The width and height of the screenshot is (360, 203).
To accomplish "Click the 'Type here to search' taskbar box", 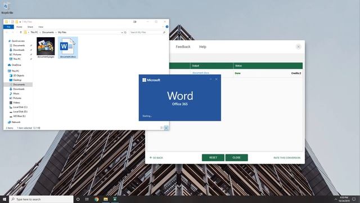I will (41, 199).
